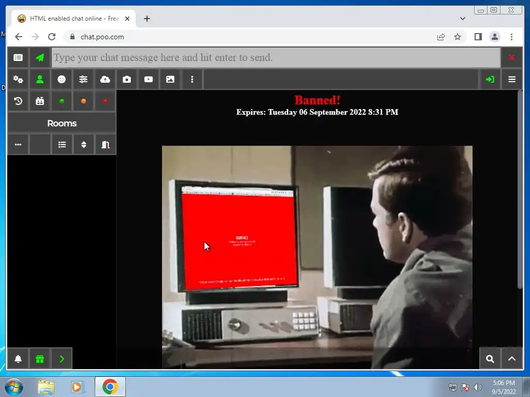Click the volume speaker tray icon
Viewport: 530px width, 397px height.
477,387
